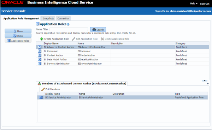Select the BI Content Author display name

(54, 55)
